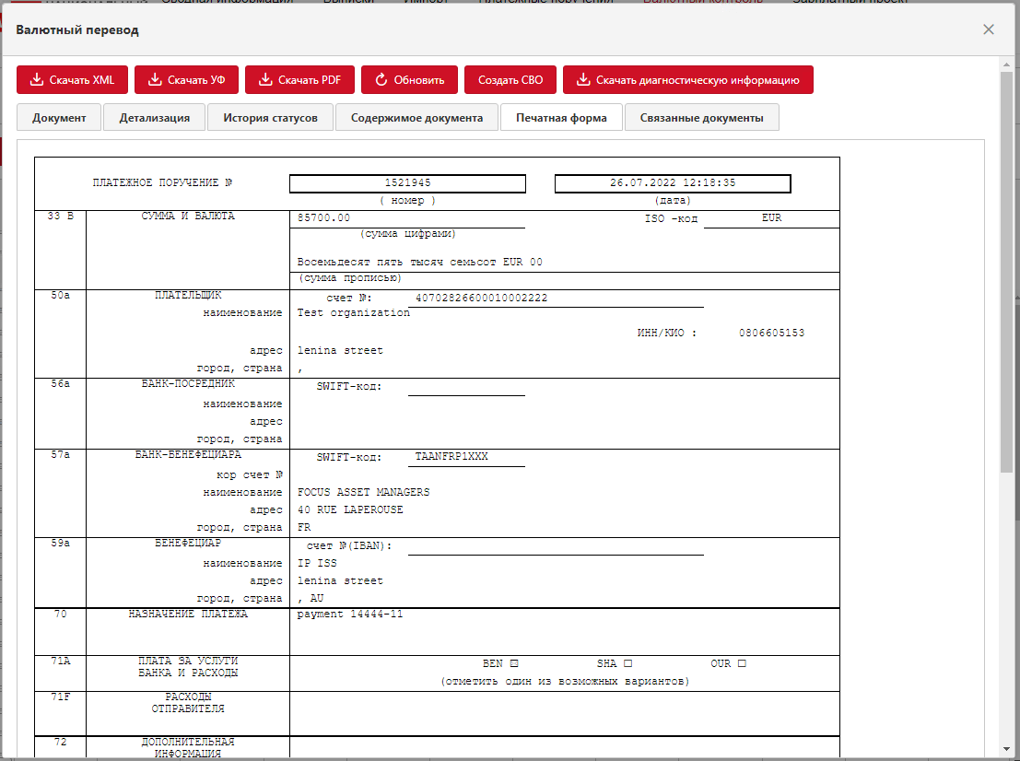Click the vertical scrollbar thumb
Viewport: 1020px width, 761px height.
[1006, 272]
